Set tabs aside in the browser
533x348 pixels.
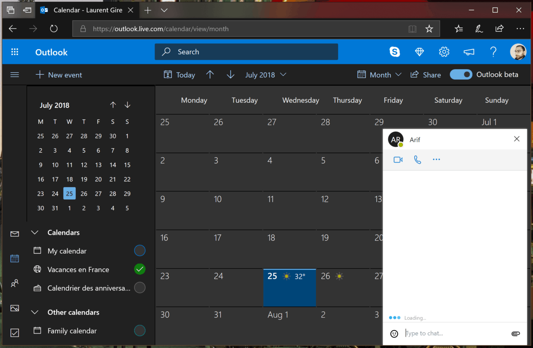tap(26, 10)
